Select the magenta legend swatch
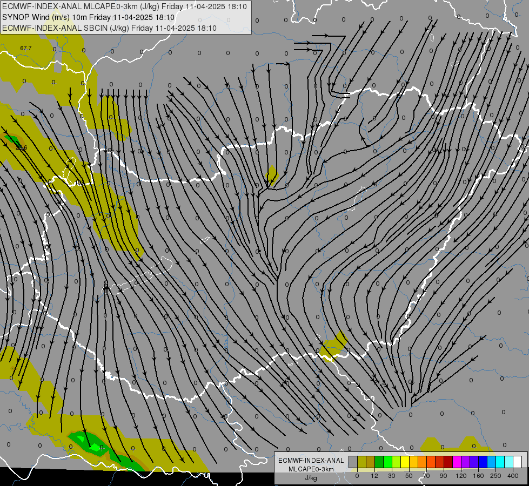529x486 pixels. 457,462
